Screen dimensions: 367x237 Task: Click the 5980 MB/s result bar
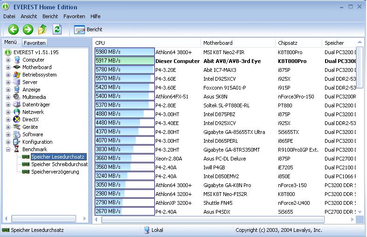click(125, 52)
